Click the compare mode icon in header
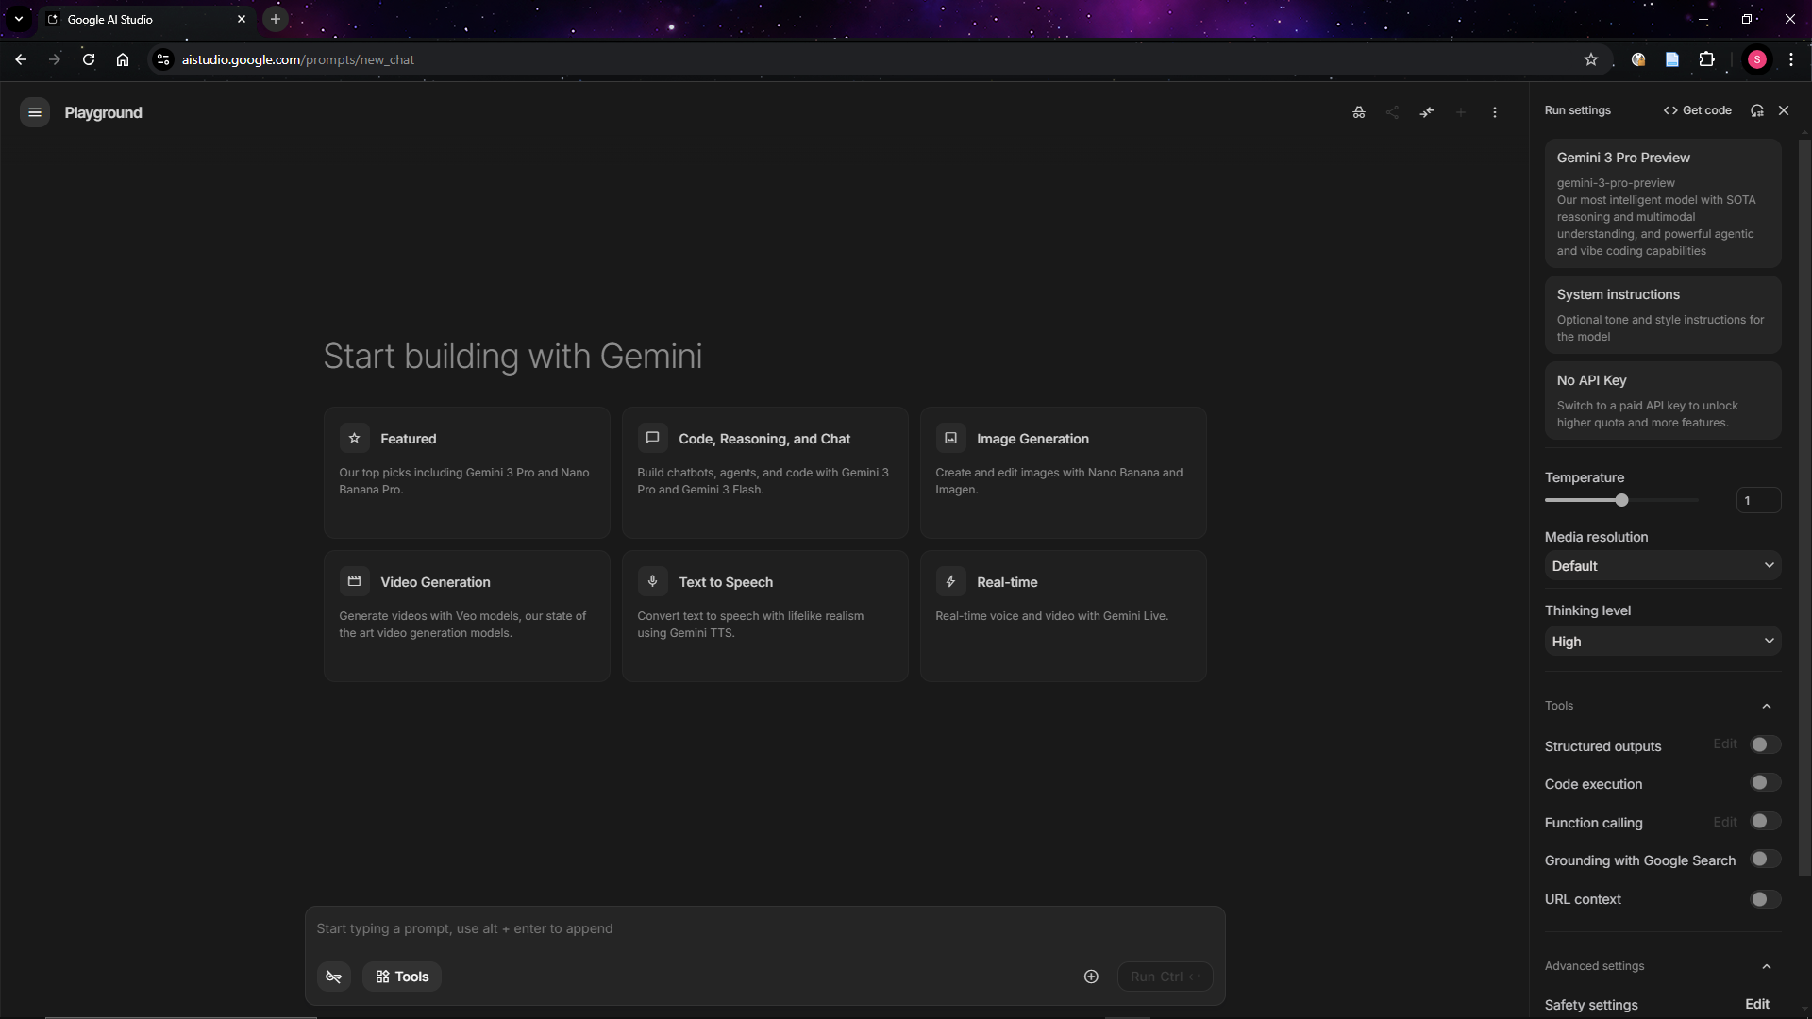 coord(1427,112)
